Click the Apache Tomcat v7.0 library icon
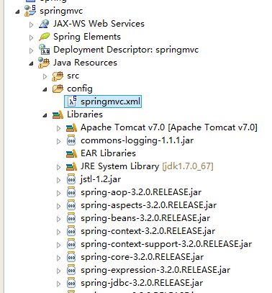The image size is (272, 293). pyautogui.click(x=71, y=127)
